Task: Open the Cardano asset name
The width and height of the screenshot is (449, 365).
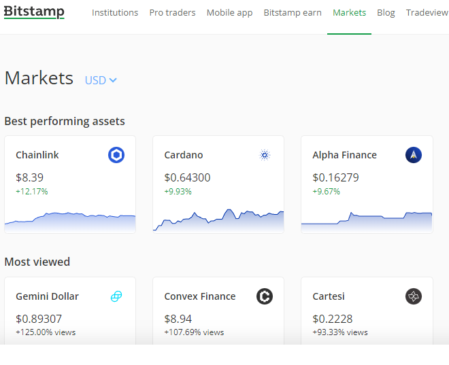Action: (184, 155)
